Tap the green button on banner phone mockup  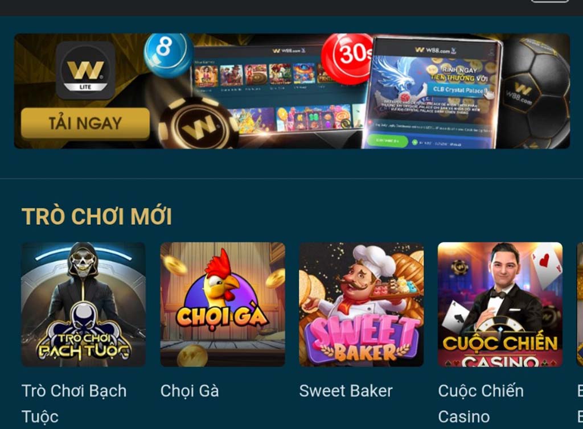point(387,141)
